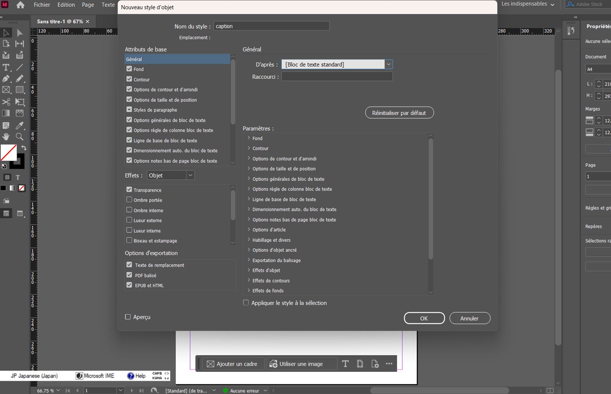Open more options ellipsis in contextual bar

(x=389, y=364)
